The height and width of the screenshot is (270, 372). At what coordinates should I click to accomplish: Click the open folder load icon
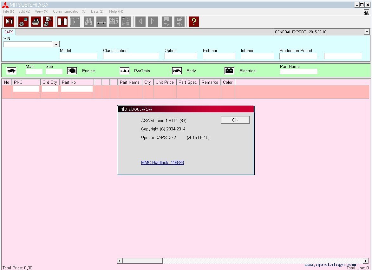point(179,22)
